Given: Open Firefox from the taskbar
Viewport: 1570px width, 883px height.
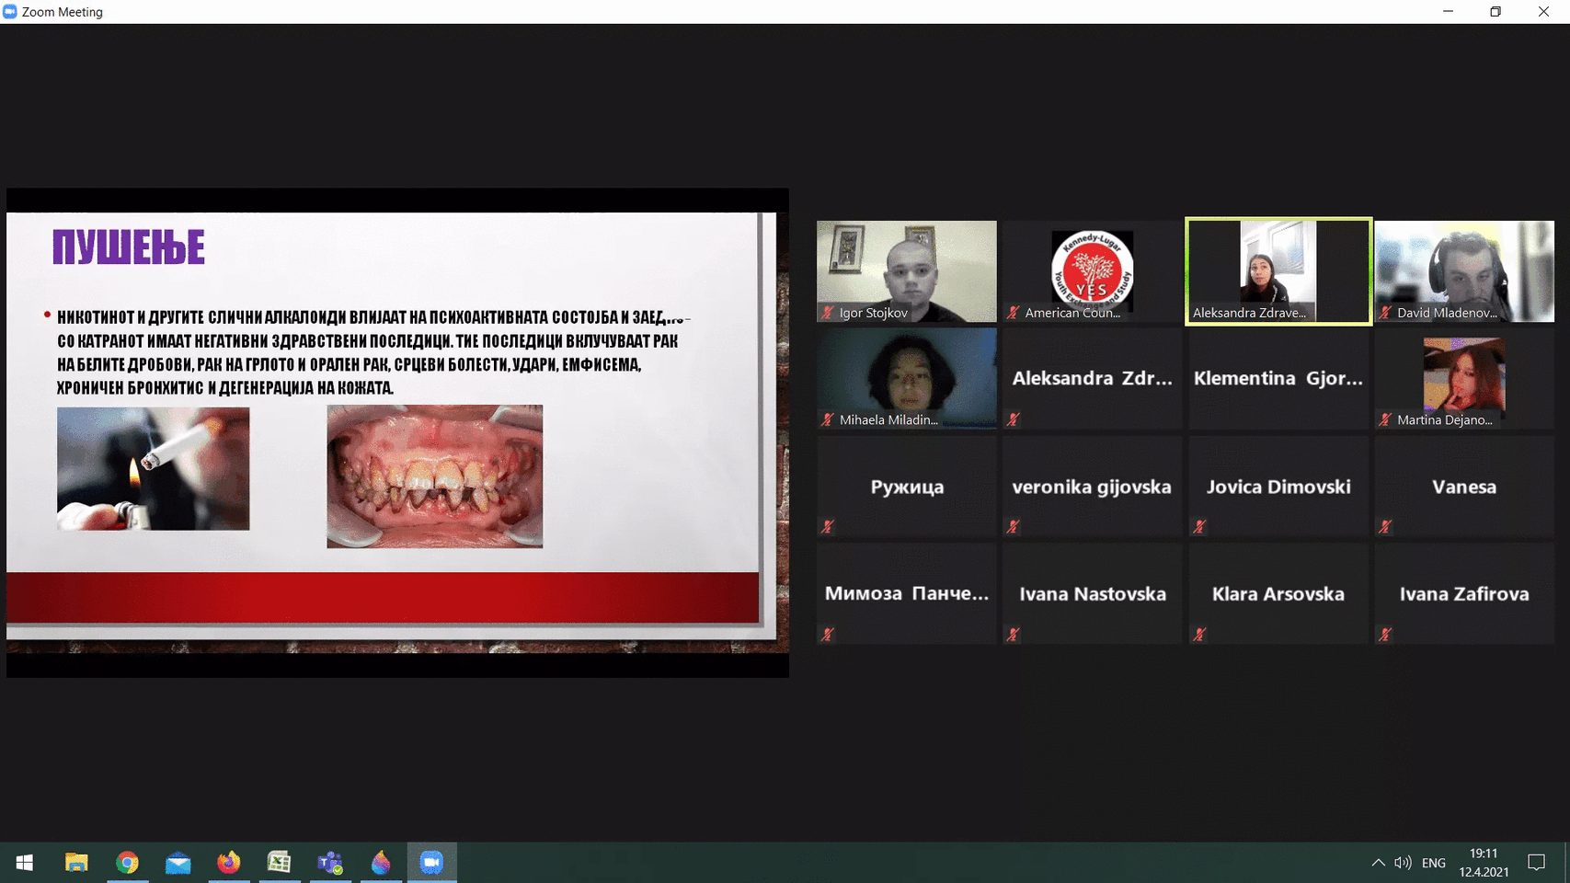Looking at the screenshot, I should click(x=228, y=863).
